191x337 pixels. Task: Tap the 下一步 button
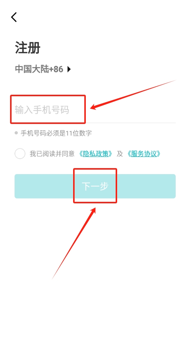pos(95,186)
